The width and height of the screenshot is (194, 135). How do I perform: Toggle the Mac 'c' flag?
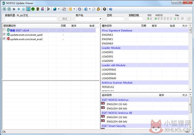tap(175, 19)
